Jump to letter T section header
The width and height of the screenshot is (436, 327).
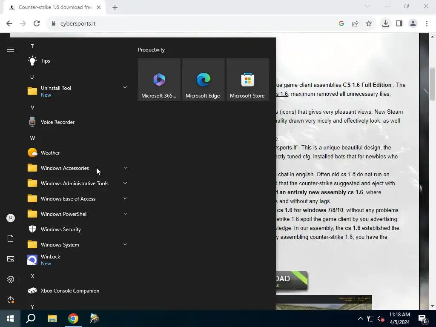[32, 46]
